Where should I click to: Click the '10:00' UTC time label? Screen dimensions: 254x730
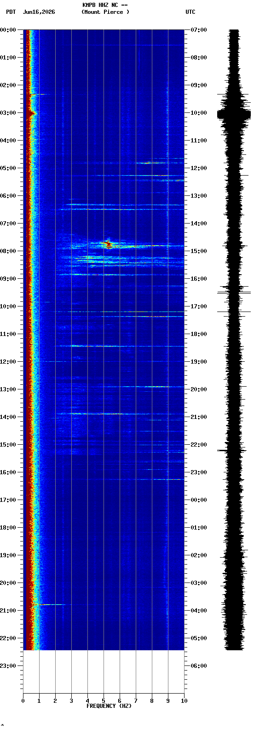click(x=199, y=113)
